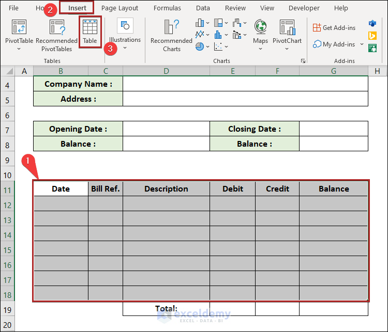Select row 19 header

[x=7, y=310]
